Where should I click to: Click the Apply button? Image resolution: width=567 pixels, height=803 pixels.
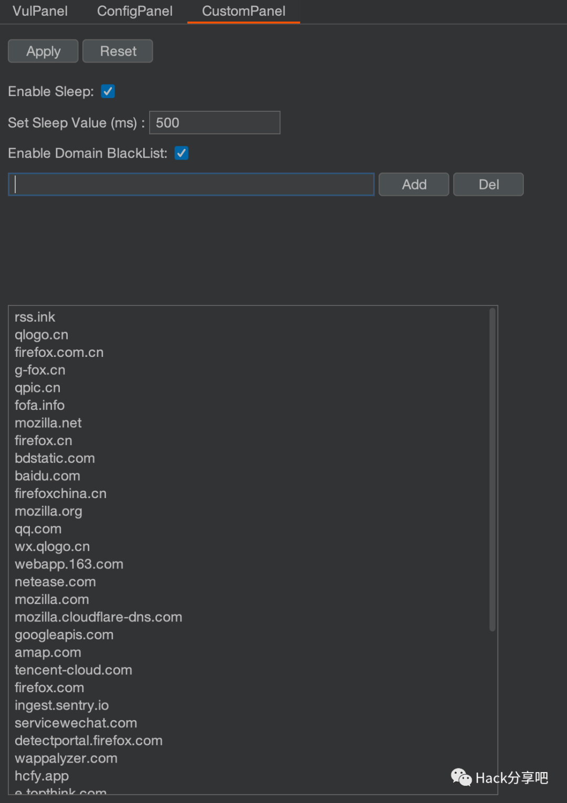tap(43, 51)
